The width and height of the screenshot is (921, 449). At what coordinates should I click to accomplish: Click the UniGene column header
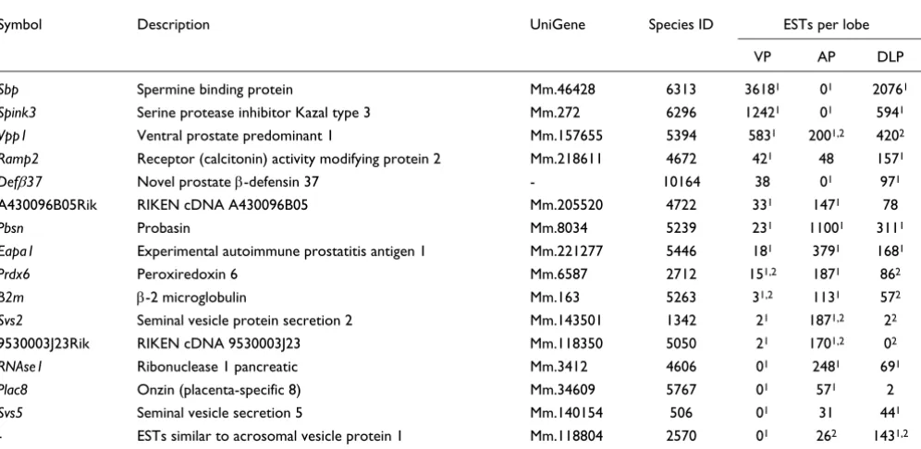coord(558,25)
